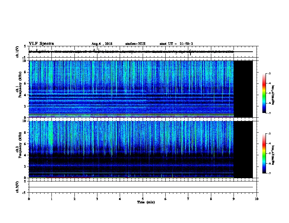Click inside the ch.1 spectrogram panel
Viewport: 289px width, 223px height.
click(x=131, y=89)
